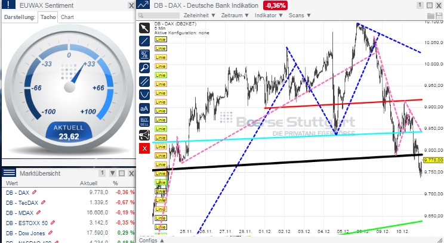Screen dimensions: 444x243
Task: Open the DB - TecDAX row link
Action: click(22, 203)
